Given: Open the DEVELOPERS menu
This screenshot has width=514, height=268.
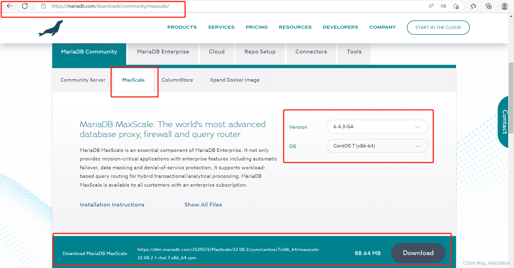Looking at the screenshot, I should 340,27.
